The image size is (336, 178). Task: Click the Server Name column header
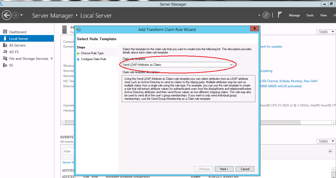pos(68,162)
